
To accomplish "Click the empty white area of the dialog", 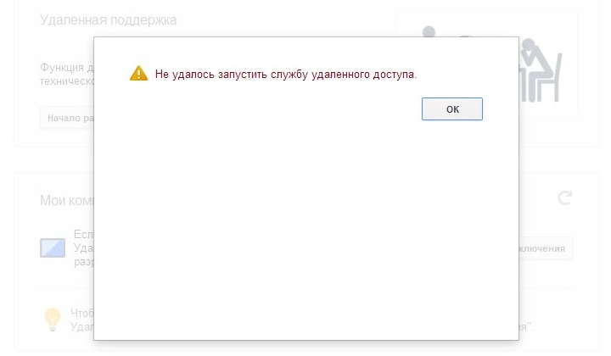I will click(x=305, y=229).
